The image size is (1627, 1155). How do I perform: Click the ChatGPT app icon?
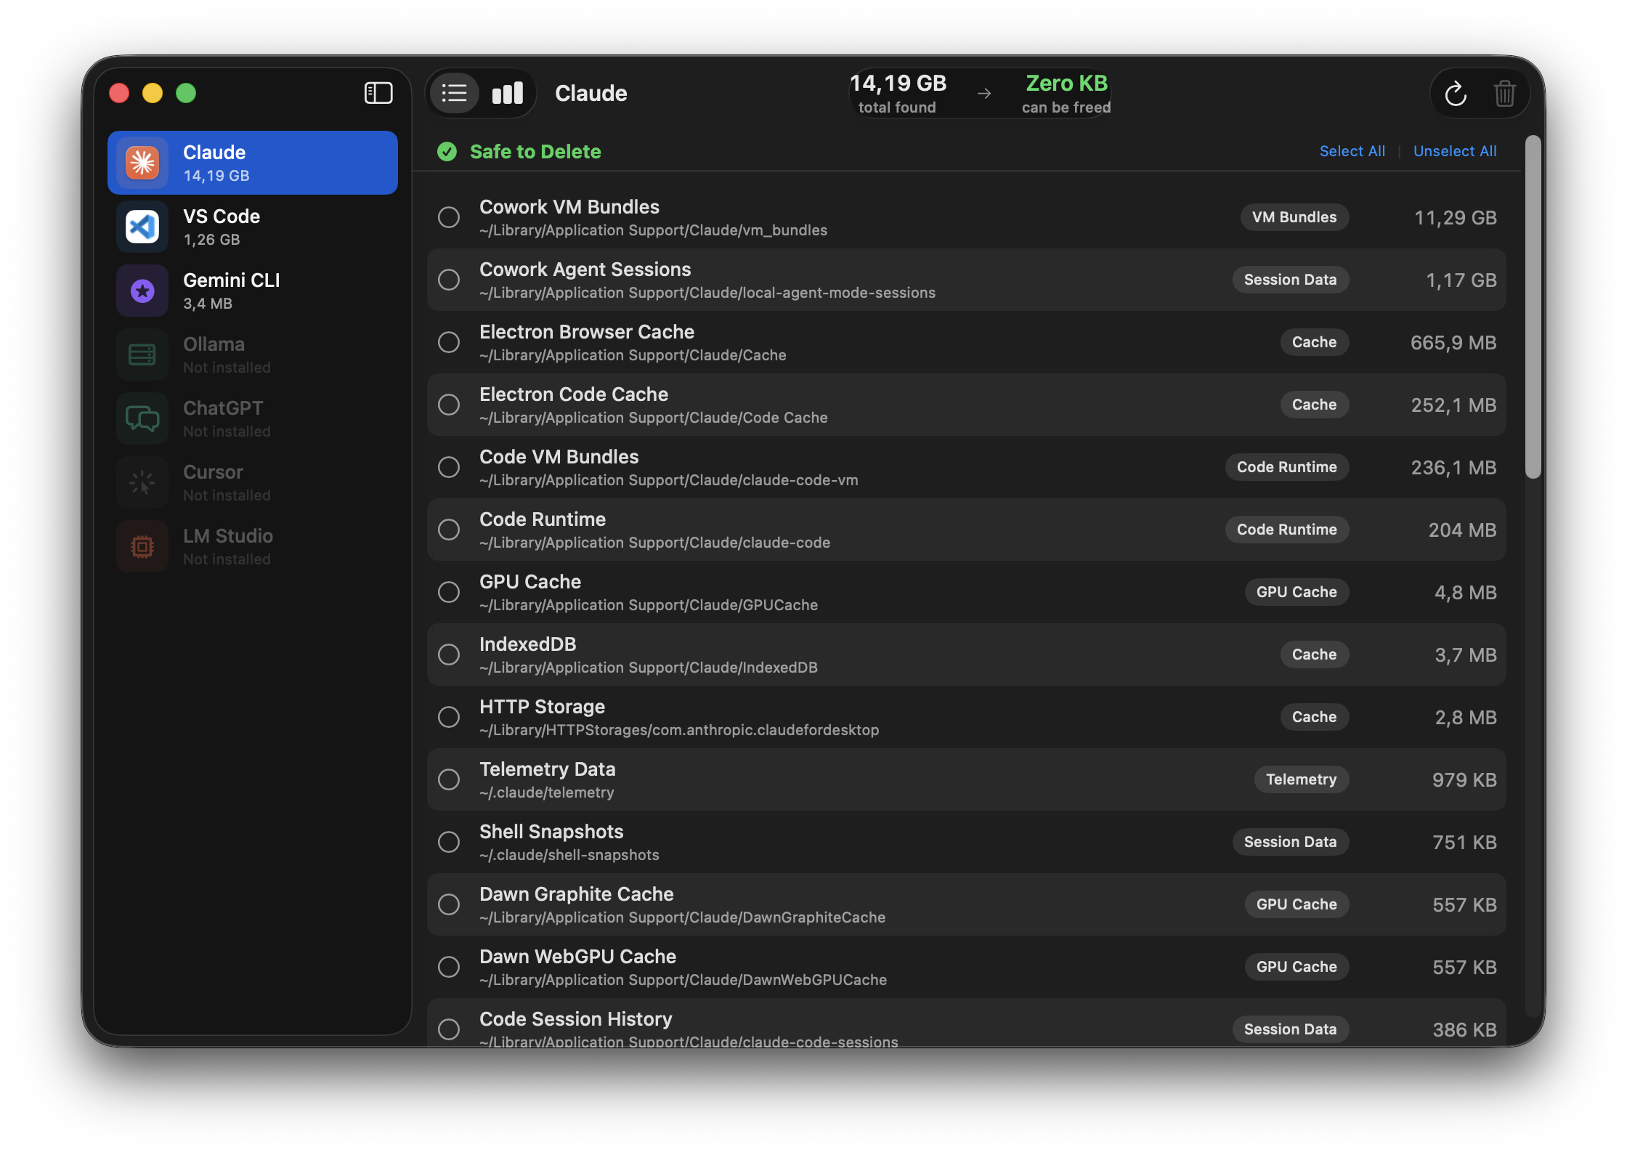click(142, 418)
